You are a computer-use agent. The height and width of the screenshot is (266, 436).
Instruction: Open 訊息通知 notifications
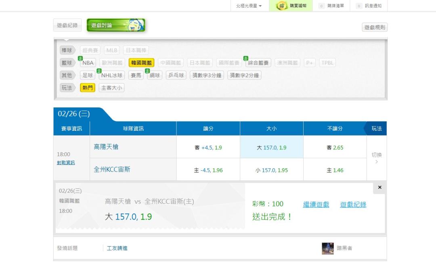tap(369, 6)
